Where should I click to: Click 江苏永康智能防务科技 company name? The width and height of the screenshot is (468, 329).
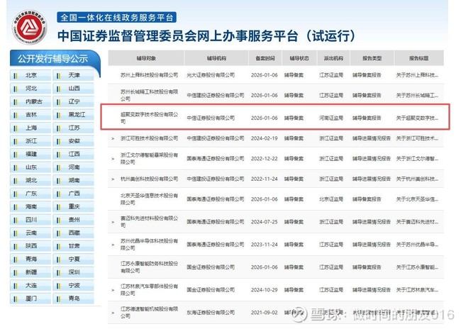click(149, 267)
